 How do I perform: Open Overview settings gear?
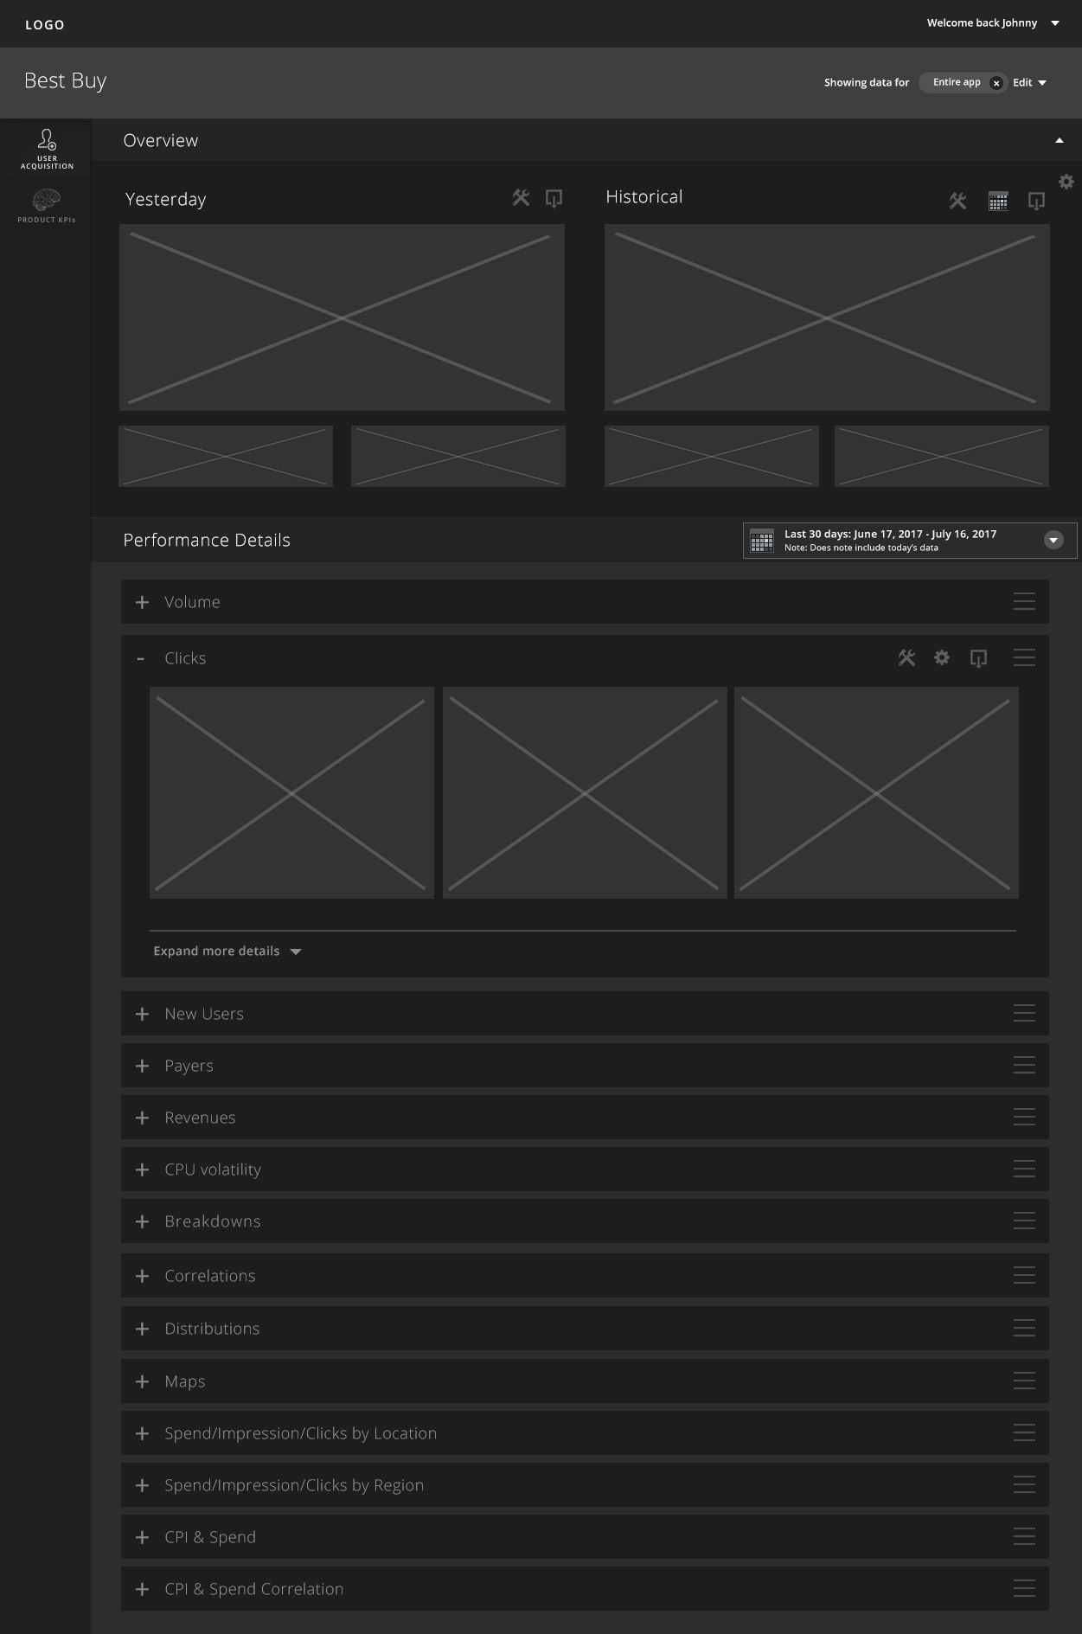click(x=1066, y=182)
